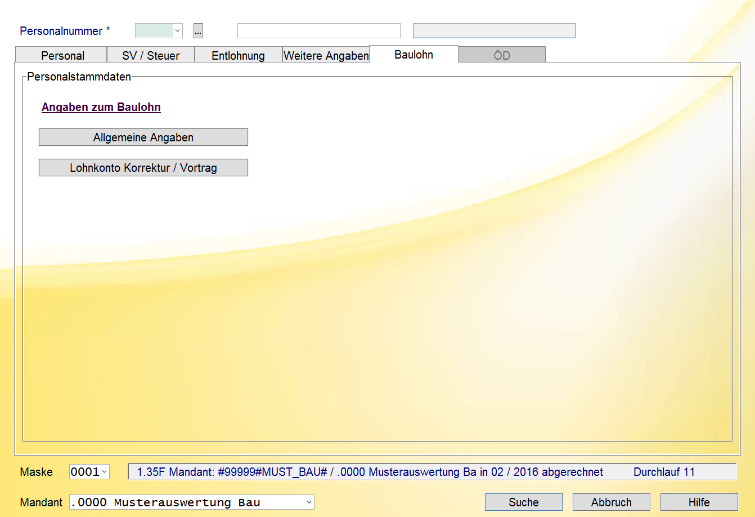
Task: Open Lohnkonto Korrektur / Vortrag
Action: click(x=143, y=168)
